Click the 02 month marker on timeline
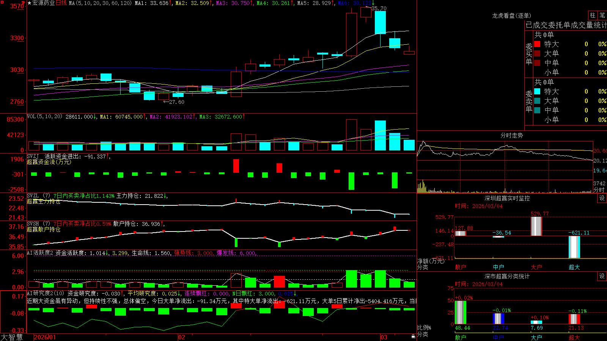Screen dimensions: 607x341 [182, 337]
